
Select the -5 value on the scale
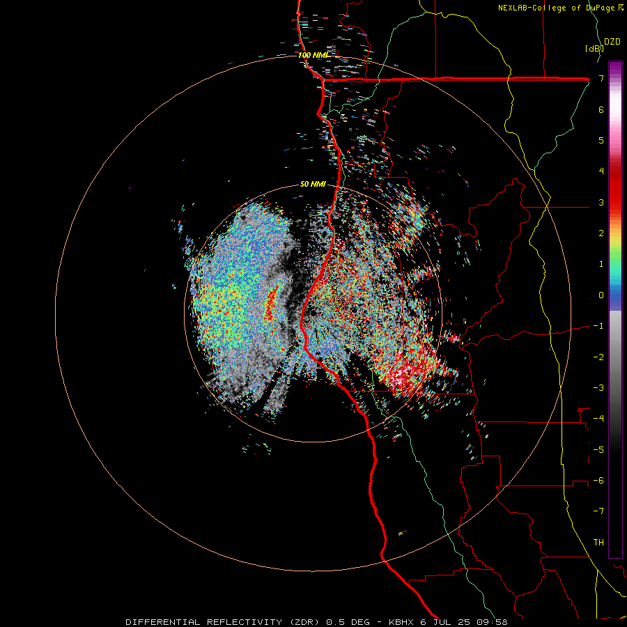[598, 450]
